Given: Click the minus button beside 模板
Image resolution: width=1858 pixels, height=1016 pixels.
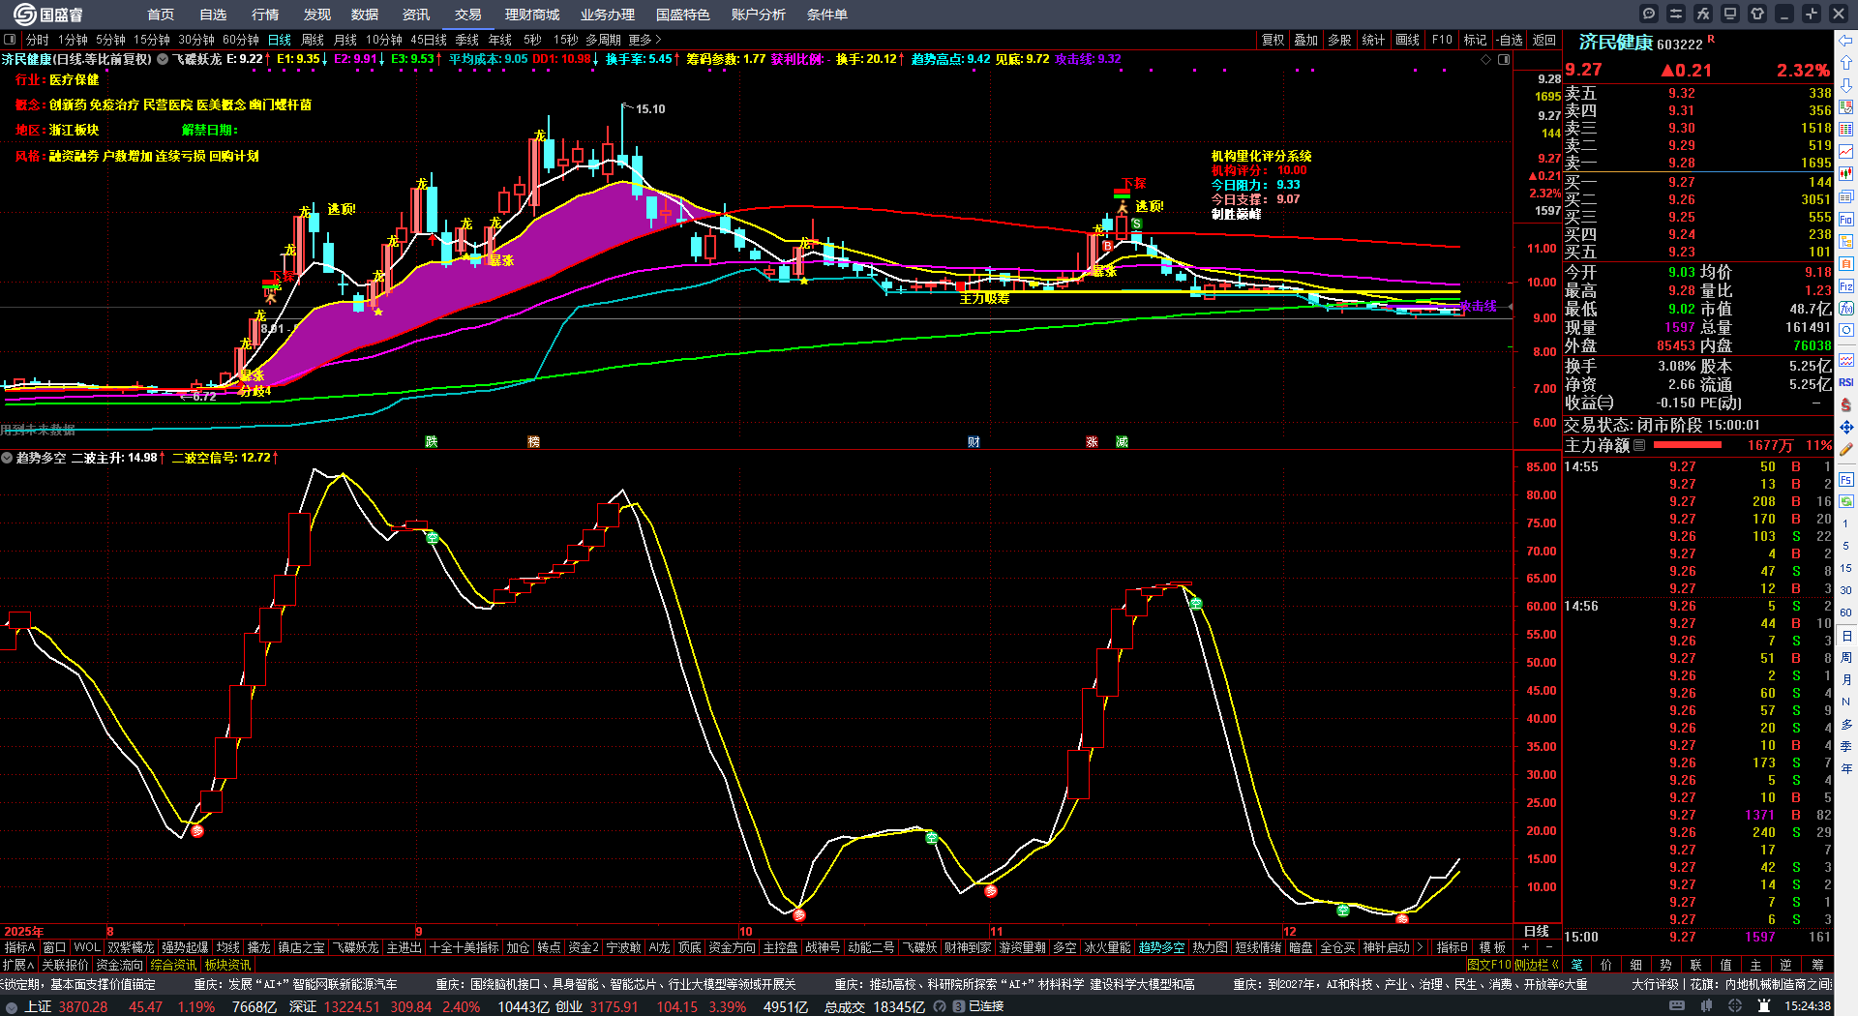Looking at the screenshot, I should [1548, 947].
